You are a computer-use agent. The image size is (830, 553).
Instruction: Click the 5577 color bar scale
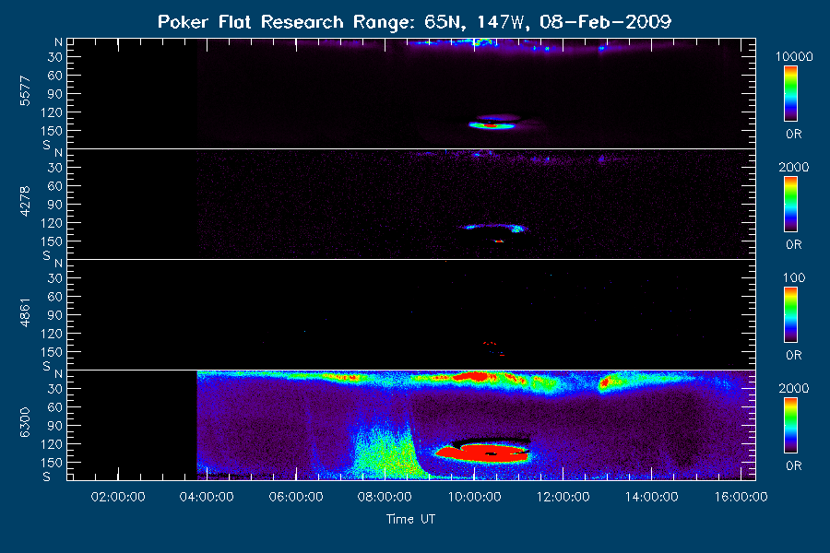(x=791, y=94)
